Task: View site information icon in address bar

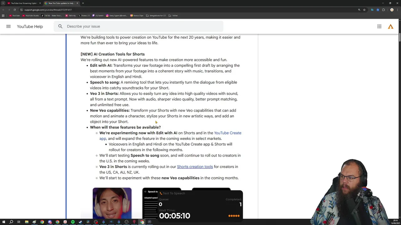Action: pyautogui.click(x=21, y=10)
